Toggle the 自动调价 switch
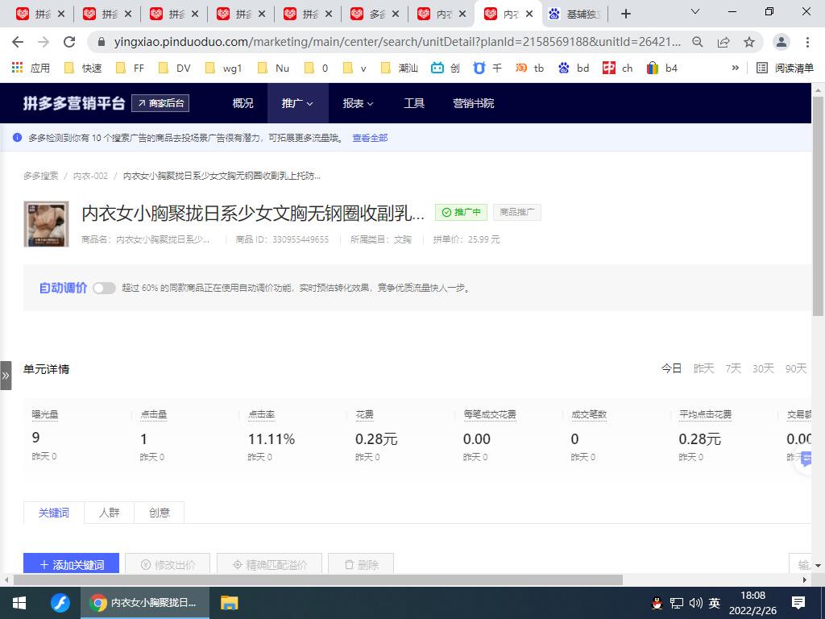 click(104, 288)
